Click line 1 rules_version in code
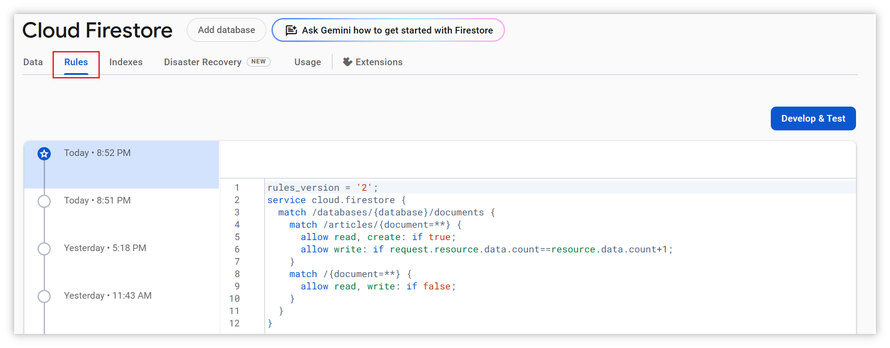The width and height of the screenshot is (890, 348). pos(303,188)
